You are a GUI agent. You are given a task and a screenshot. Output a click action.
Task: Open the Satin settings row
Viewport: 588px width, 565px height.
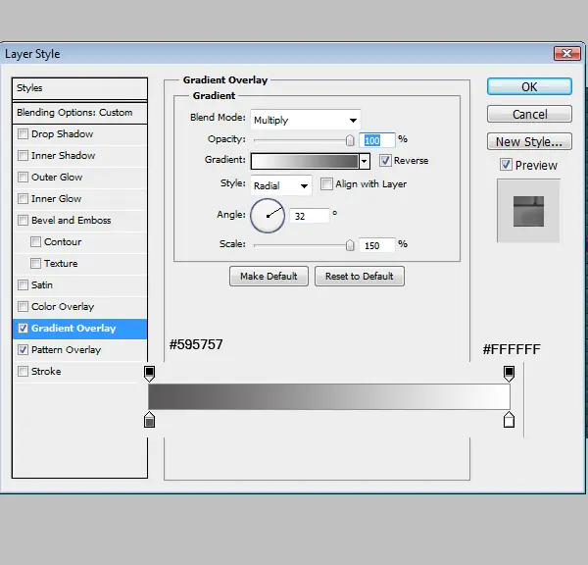pyautogui.click(x=79, y=284)
